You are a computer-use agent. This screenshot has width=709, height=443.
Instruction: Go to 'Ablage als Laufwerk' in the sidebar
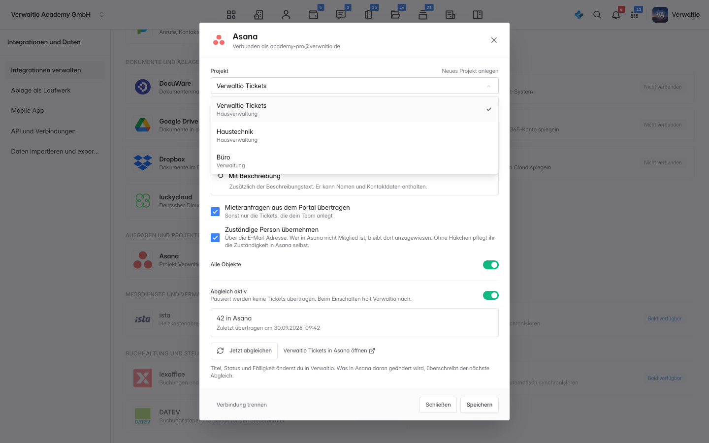point(55,91)
